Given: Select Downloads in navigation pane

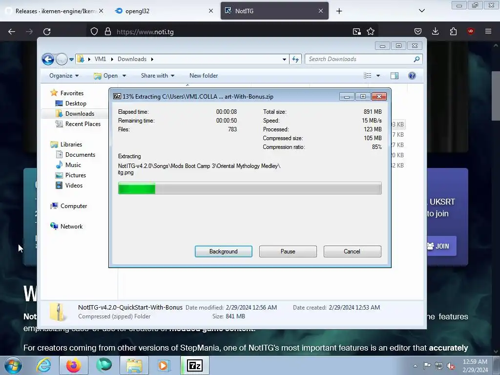Looking at the screenshot, I should click(x=75, y=113).
